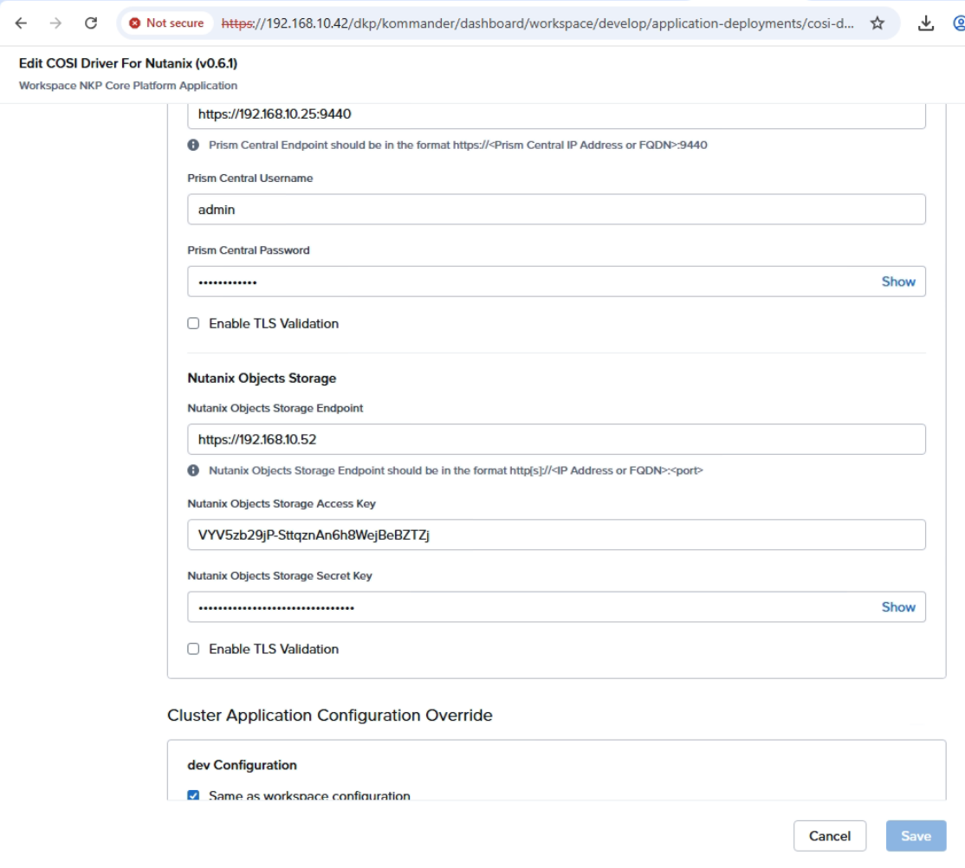The image size is (965, 868).
Task: Focus the Nutanix Objects Storage Endpoint field
Action: click(x=556, y=439)
